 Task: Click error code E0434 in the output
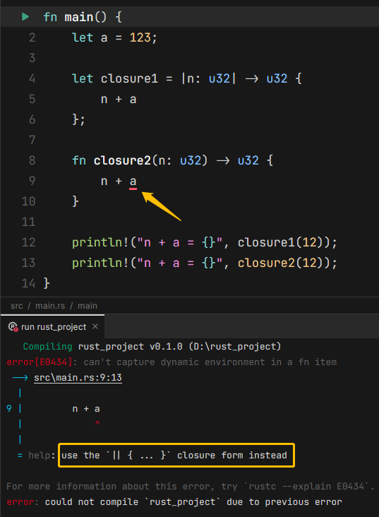tap(54, 362)
